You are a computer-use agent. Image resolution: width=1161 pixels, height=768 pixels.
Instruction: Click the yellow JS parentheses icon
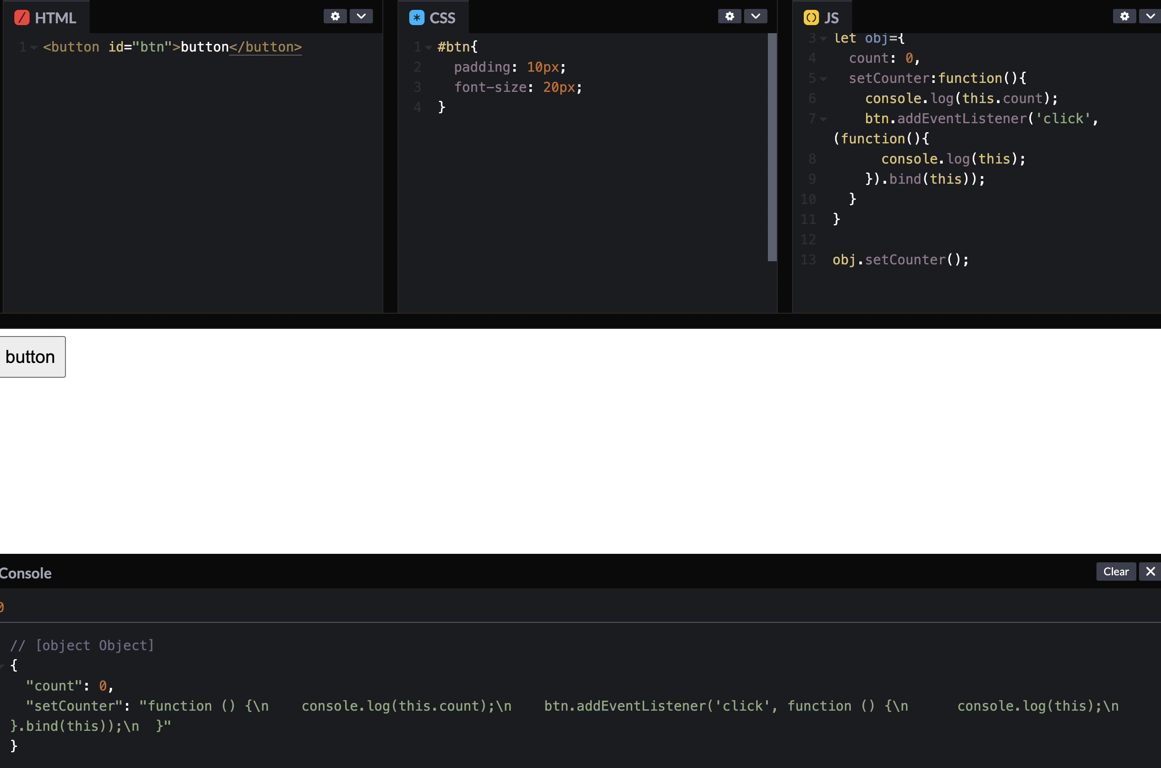pos(811,17)
